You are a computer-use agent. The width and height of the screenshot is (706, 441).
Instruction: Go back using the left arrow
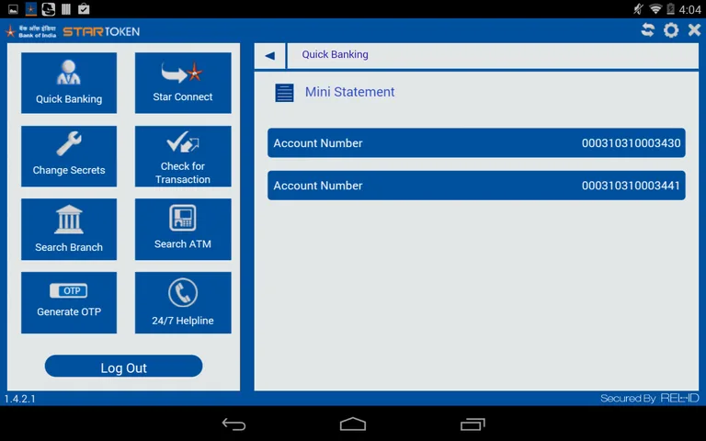[x=269, y=56]
